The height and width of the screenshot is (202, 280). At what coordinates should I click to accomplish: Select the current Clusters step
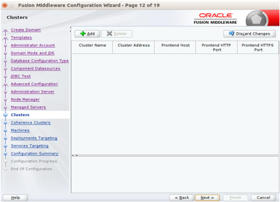click(20, 115)
